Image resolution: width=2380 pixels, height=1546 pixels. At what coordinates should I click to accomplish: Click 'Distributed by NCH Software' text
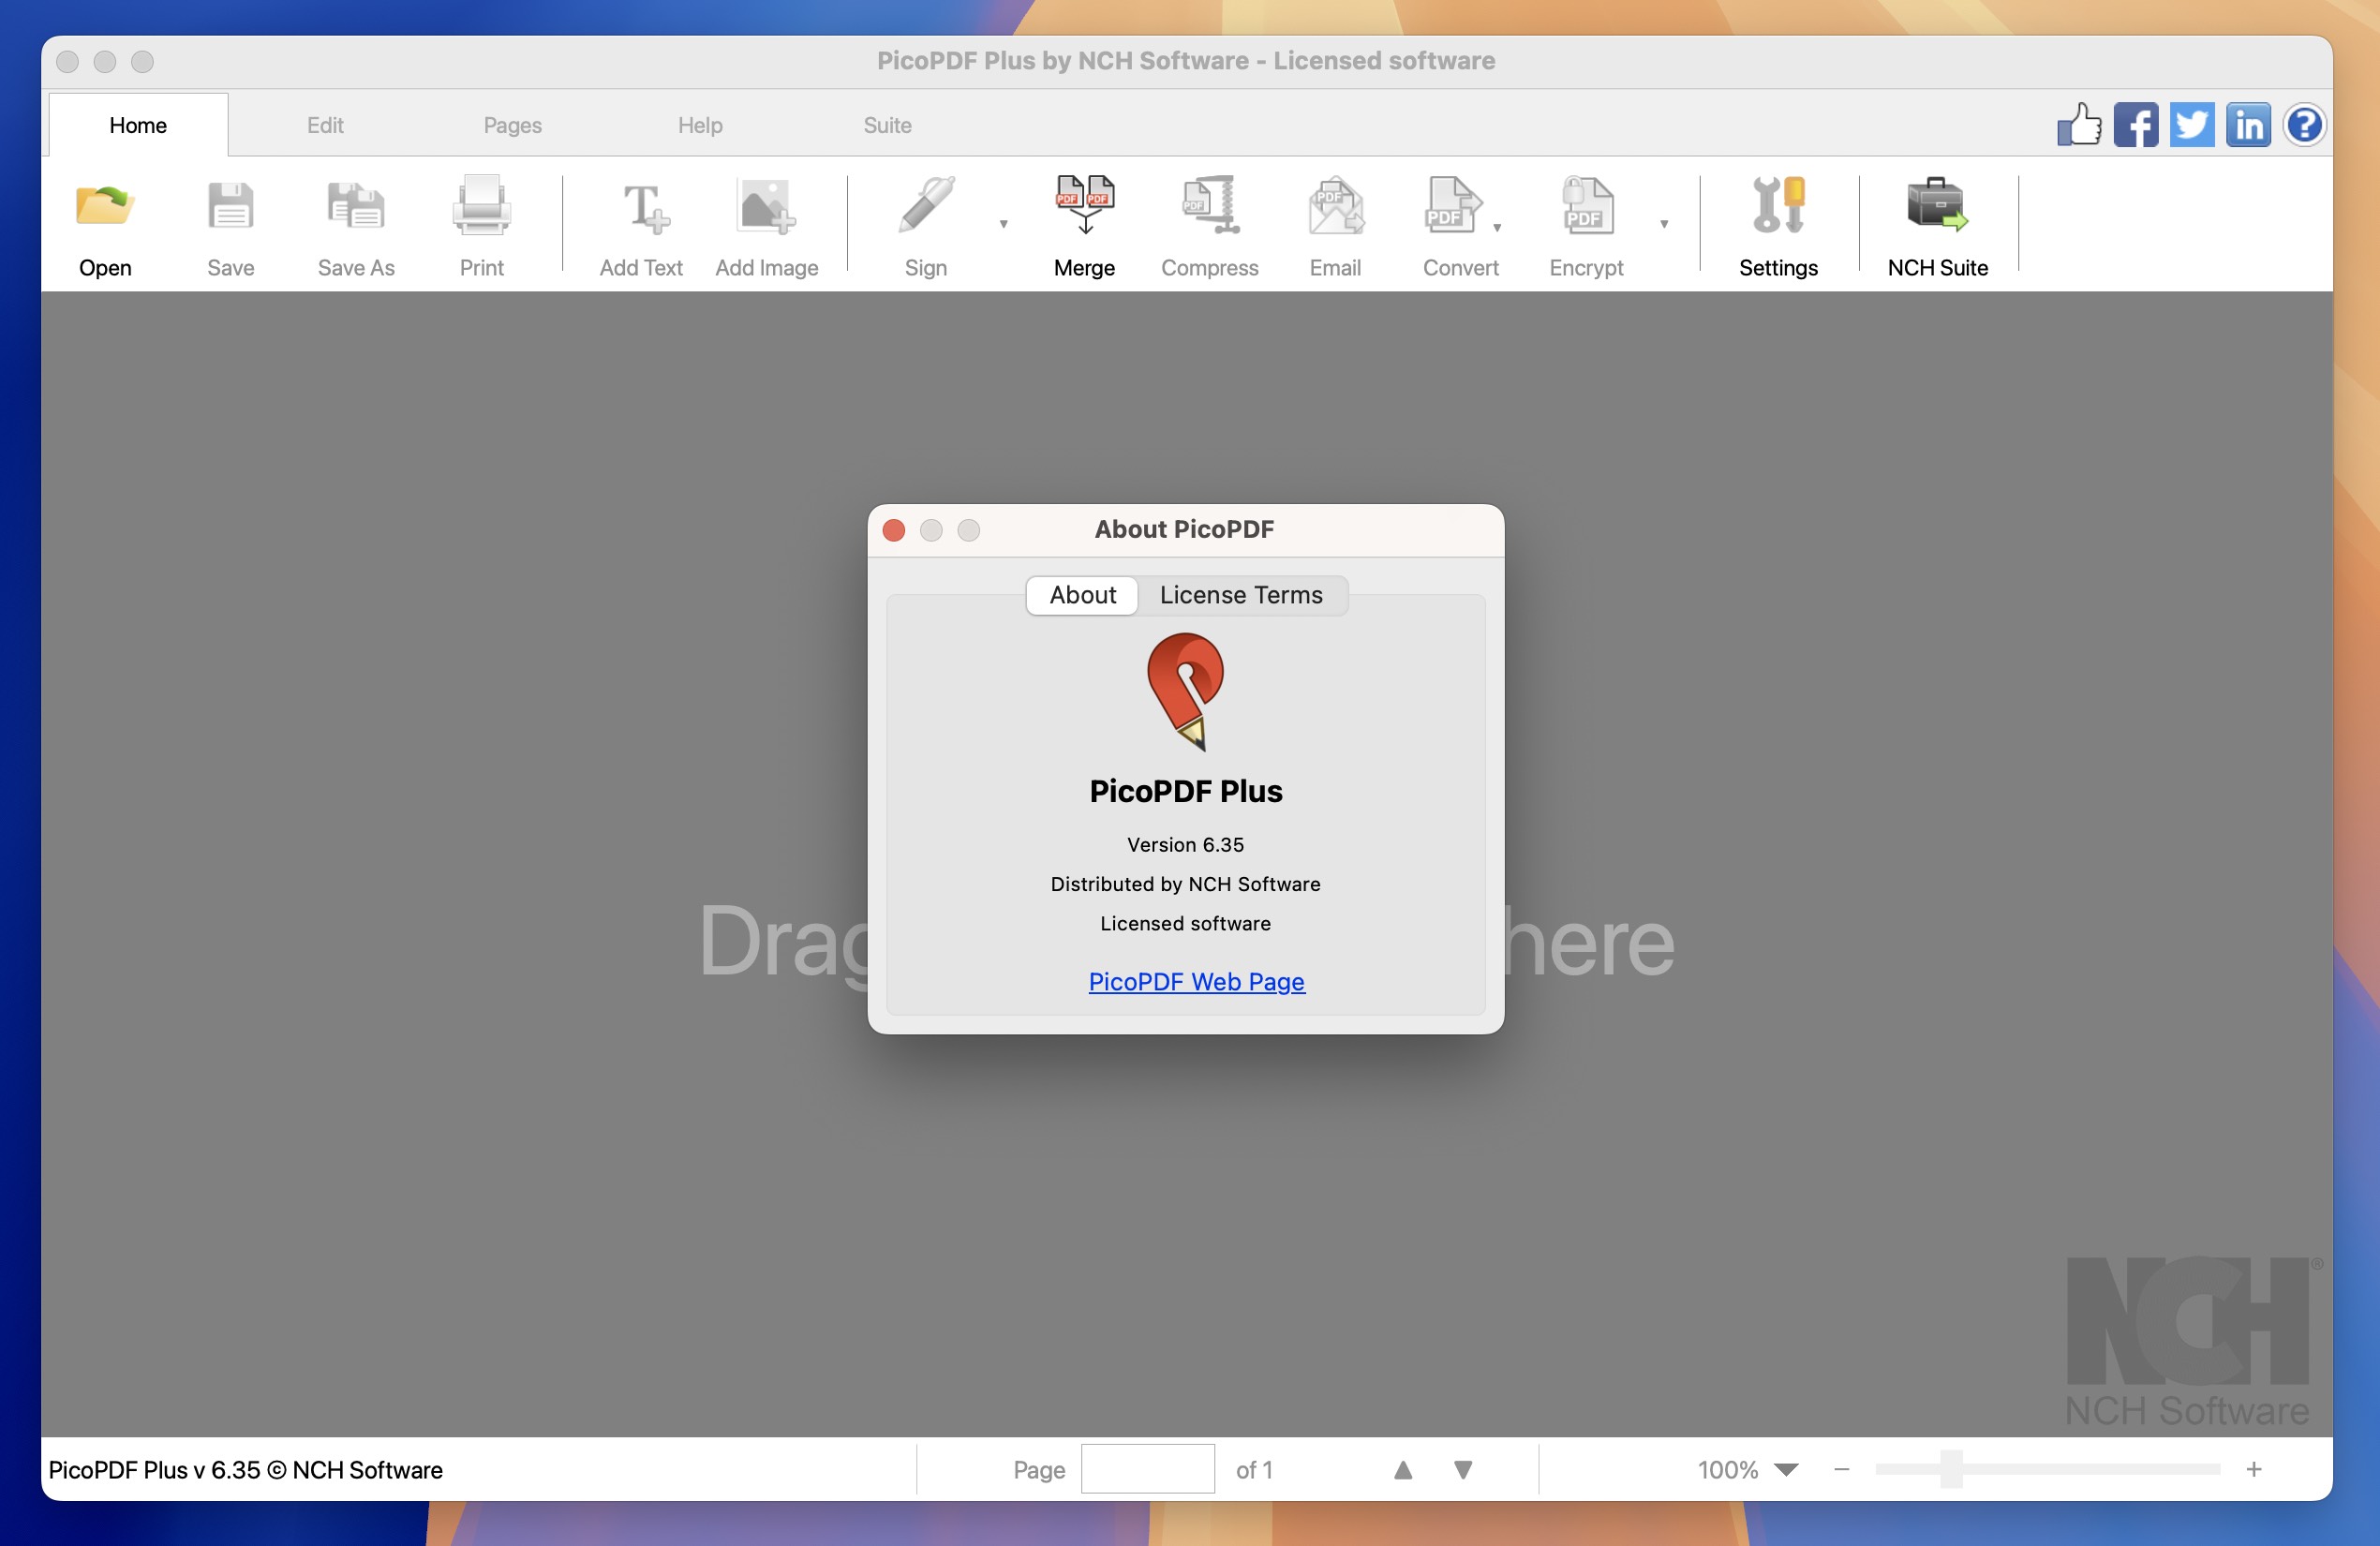click(1186, 884)
